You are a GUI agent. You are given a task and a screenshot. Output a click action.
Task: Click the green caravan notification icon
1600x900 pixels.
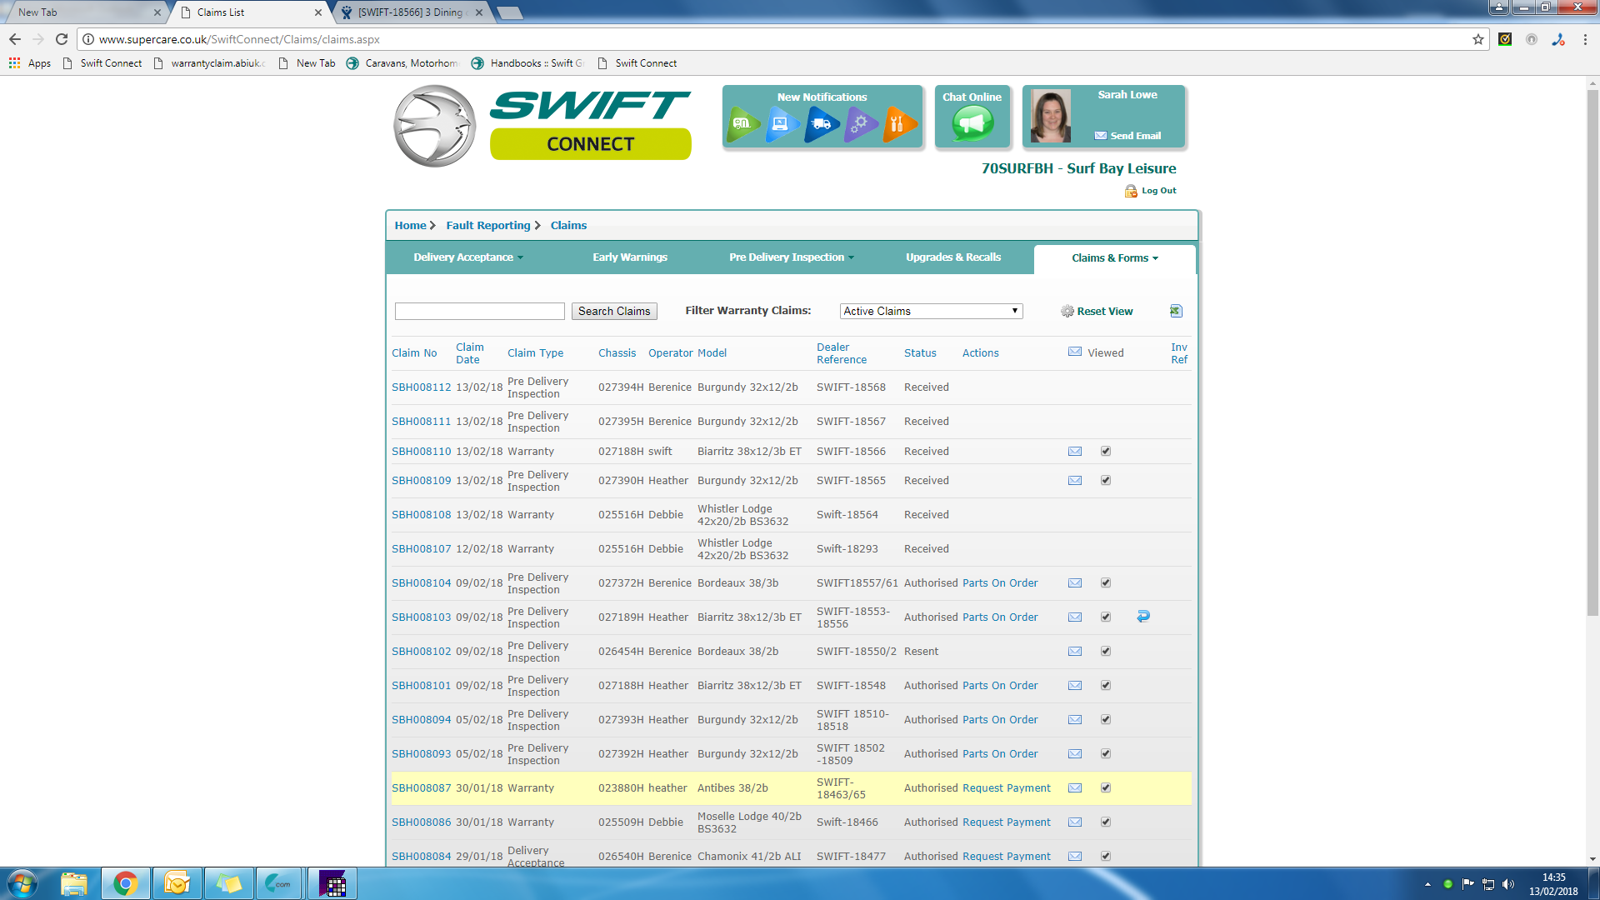[x=742, y=124]
